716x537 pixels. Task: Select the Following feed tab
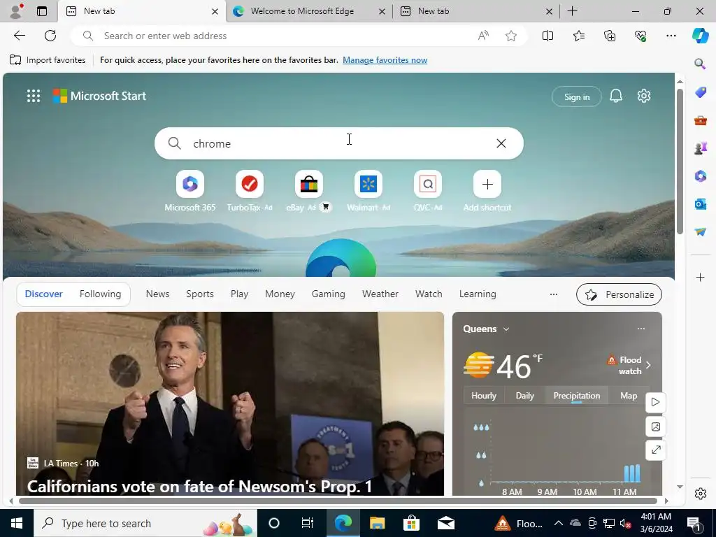pos(100,294)
